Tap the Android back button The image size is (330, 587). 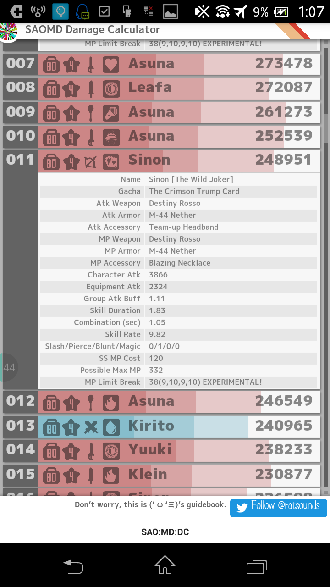(73, 567)
